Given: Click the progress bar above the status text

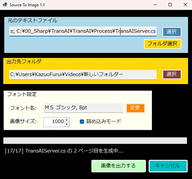Looking at the screenshot, I should (95, 141).
